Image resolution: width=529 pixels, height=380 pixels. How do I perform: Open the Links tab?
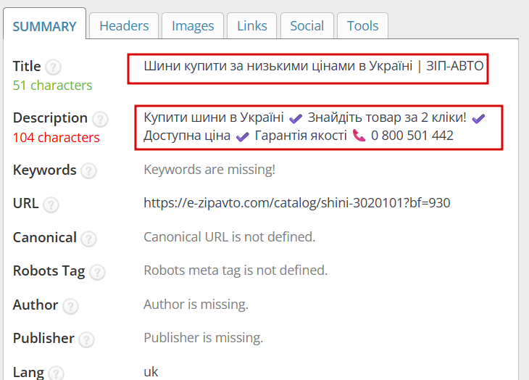coord(251,26)
